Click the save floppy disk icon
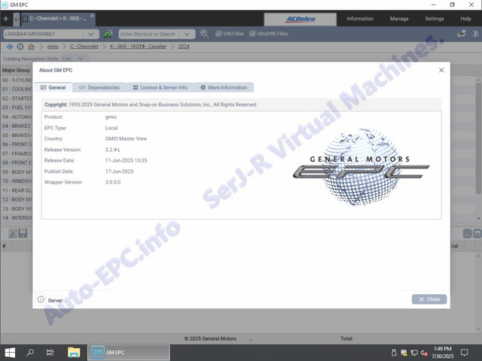 click(23, 234)
